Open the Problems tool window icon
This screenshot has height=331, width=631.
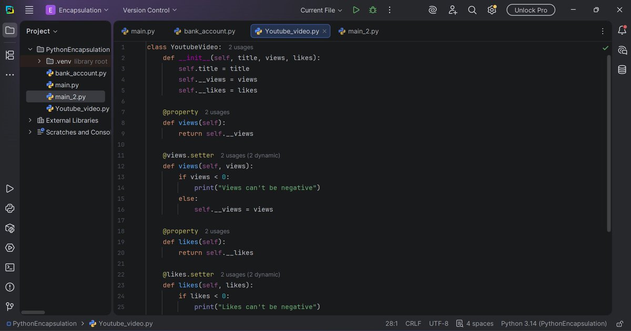[x=9, y=287]
